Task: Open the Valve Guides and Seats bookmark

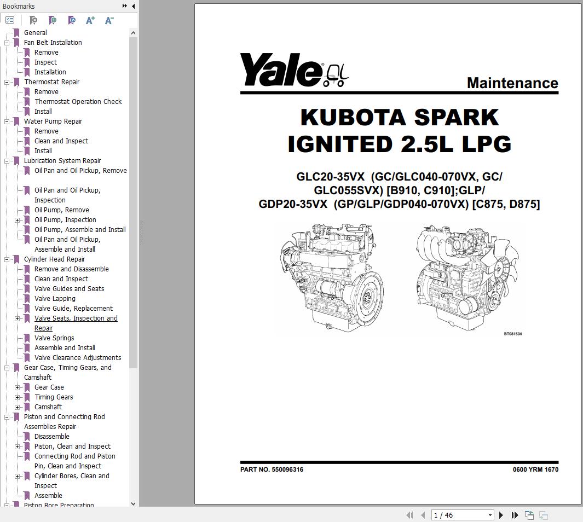Action: click(x=69, y=289)
